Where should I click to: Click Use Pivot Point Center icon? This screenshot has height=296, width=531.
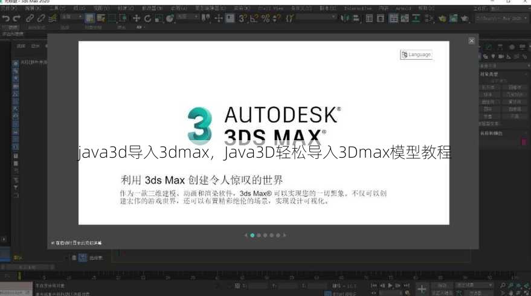[x=205, y=18]
